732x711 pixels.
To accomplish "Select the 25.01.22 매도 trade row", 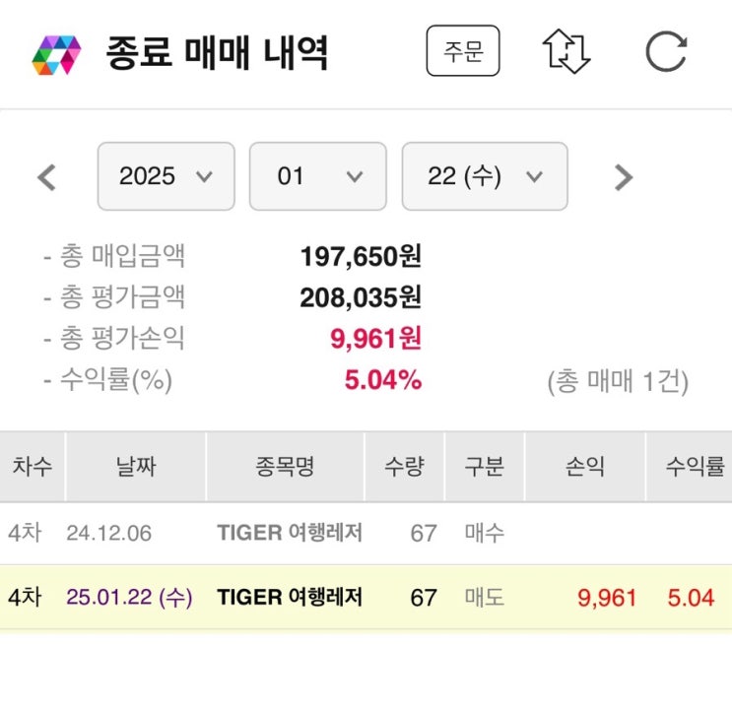I will pos(366,597).
